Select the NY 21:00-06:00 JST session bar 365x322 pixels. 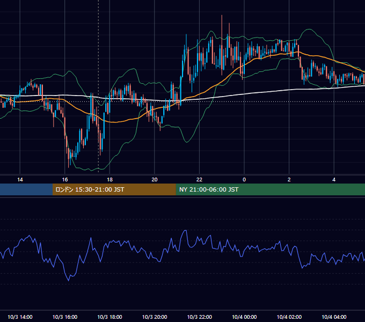pyautogui.click(x=270, y=189)
